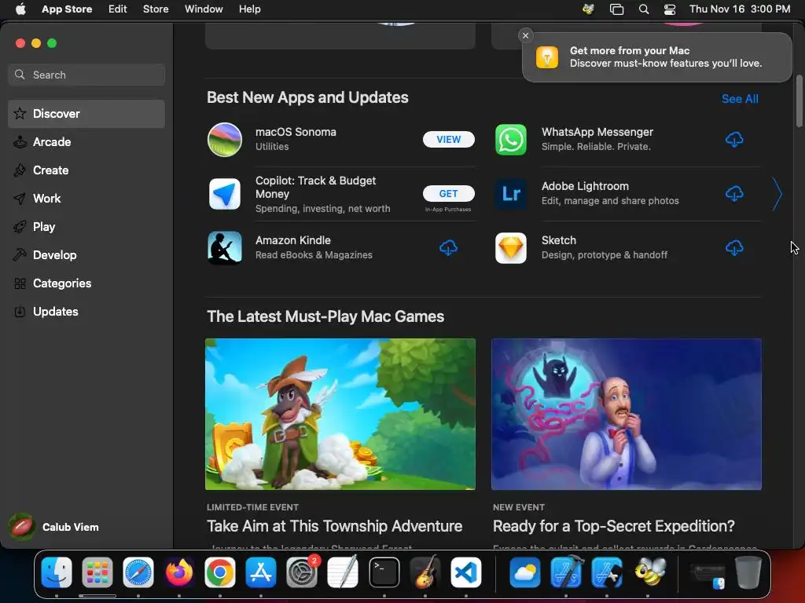Open the macOS Sonoma app icon
This screenshot has height=603, width=805.
[224, 140]
